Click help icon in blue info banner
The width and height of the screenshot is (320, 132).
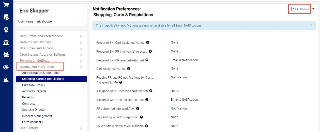point(311,25)
